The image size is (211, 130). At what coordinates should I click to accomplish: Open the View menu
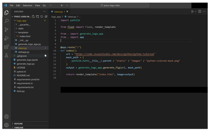tap(38, 5)
